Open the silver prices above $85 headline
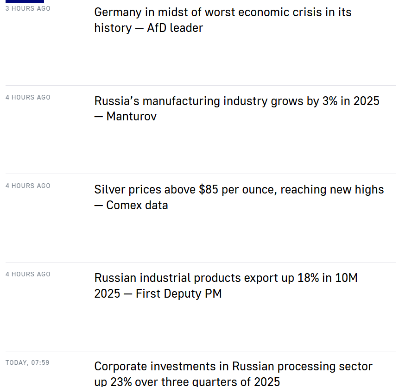The image size is (399, 387). click(x=239, y=190)
